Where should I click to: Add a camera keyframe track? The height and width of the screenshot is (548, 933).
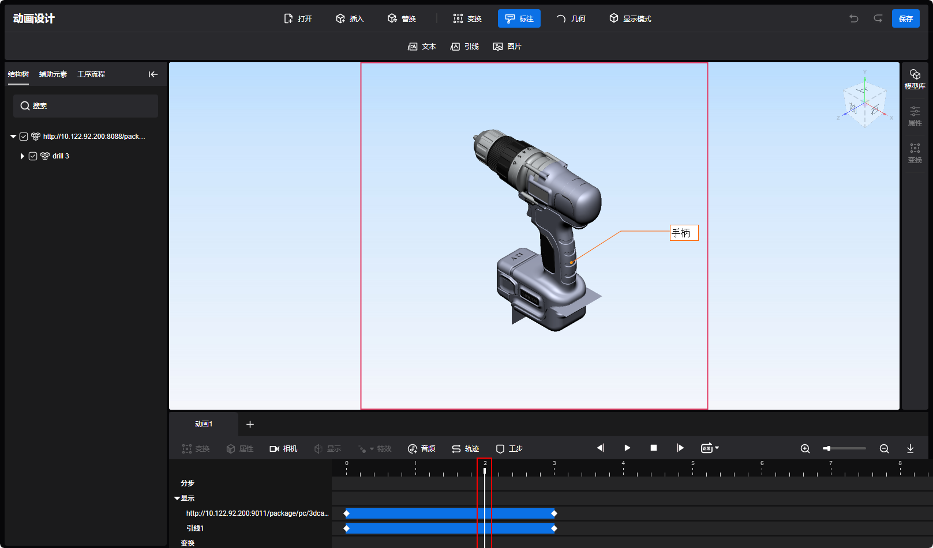pos(283,448)
